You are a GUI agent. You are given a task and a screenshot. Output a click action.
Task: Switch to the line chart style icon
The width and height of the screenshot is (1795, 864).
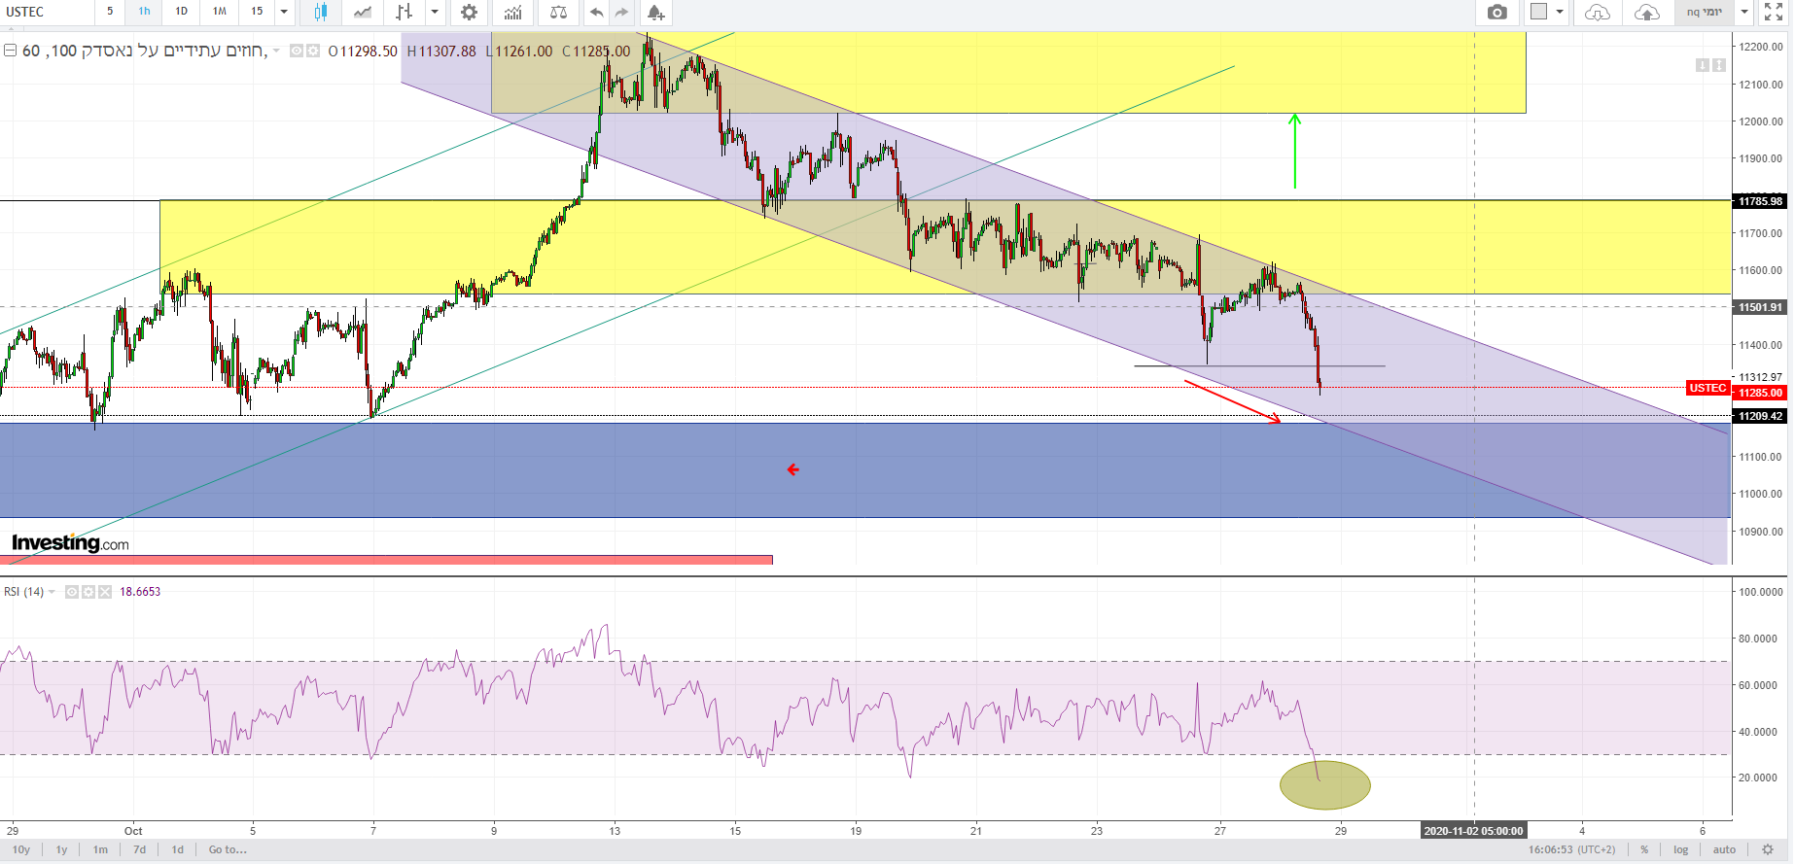click(362, 12)
